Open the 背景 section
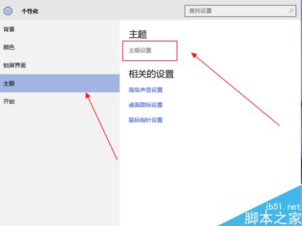This screenshot has width=302, height=226. tap(60, 30)
